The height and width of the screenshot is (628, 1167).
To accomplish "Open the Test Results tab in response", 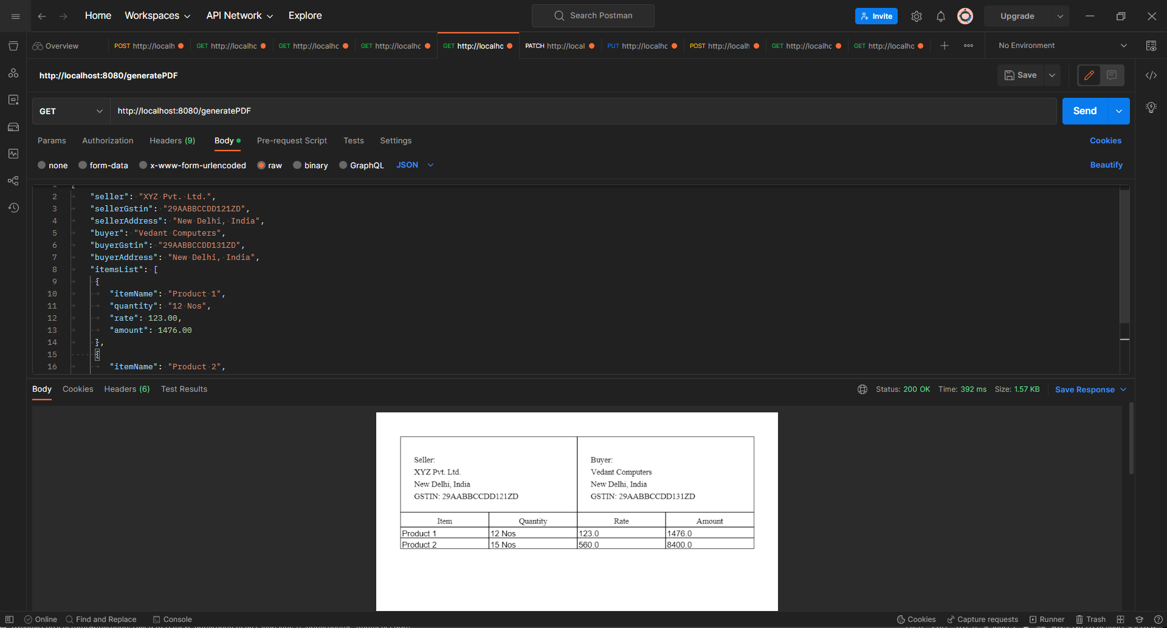I will coord(184,389).
